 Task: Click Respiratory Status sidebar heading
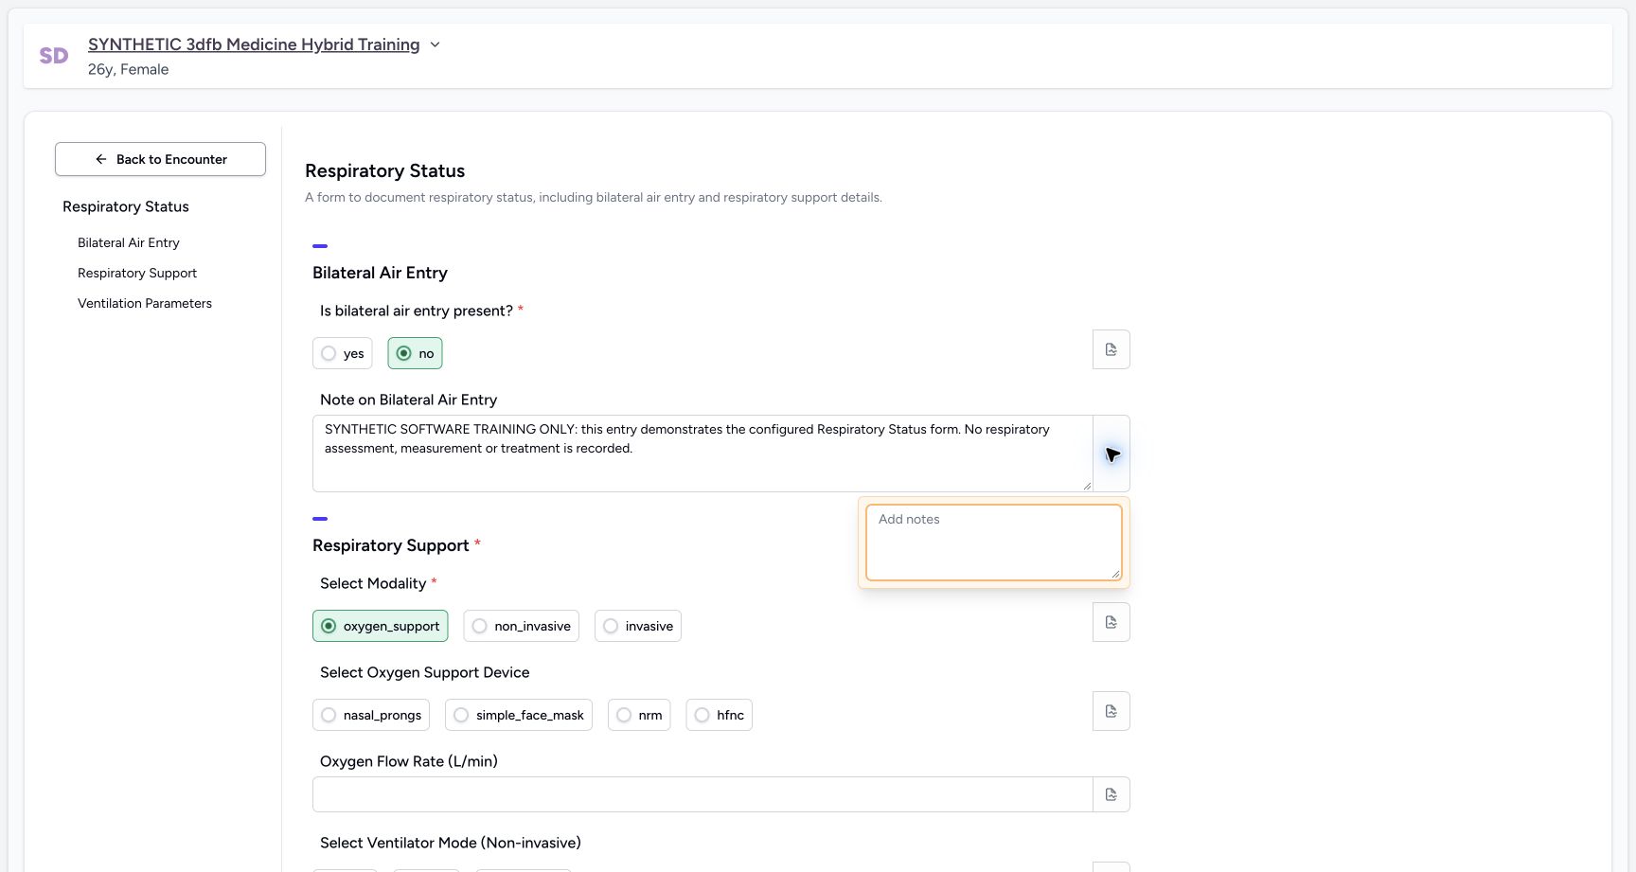pos(126,206)
